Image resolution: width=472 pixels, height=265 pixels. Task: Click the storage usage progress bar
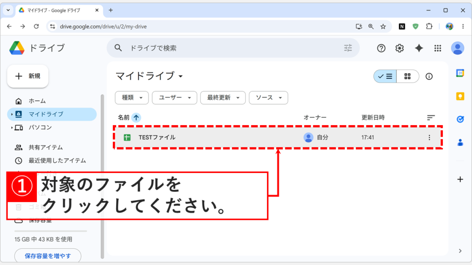pyautogui.click(x=51, y=231)
